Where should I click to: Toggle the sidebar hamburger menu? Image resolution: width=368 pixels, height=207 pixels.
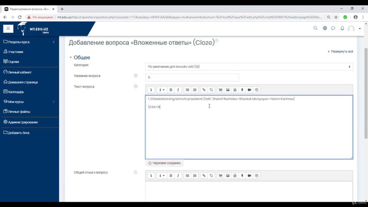pyautogui.click(x=8, y=29)
